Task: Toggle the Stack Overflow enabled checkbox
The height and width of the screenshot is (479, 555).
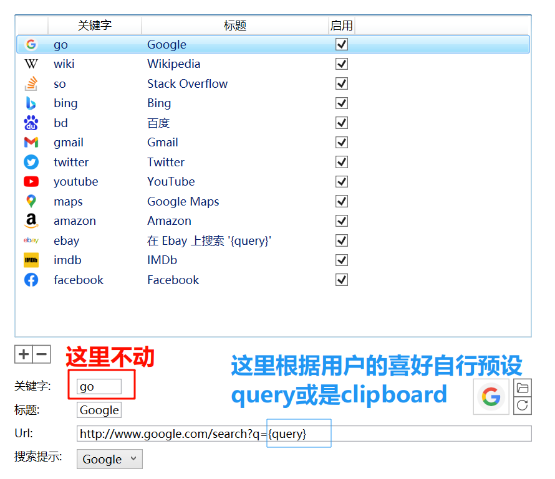Action: click(342, 84)
